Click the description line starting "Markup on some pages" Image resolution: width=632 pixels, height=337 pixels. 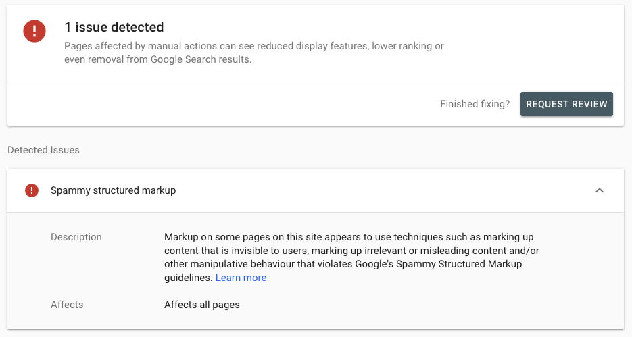(349, 237)
